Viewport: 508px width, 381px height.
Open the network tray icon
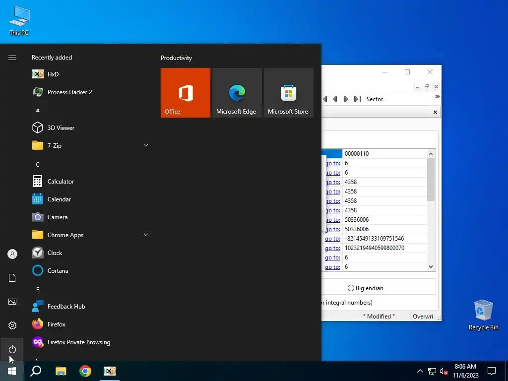tap(432, 371)
